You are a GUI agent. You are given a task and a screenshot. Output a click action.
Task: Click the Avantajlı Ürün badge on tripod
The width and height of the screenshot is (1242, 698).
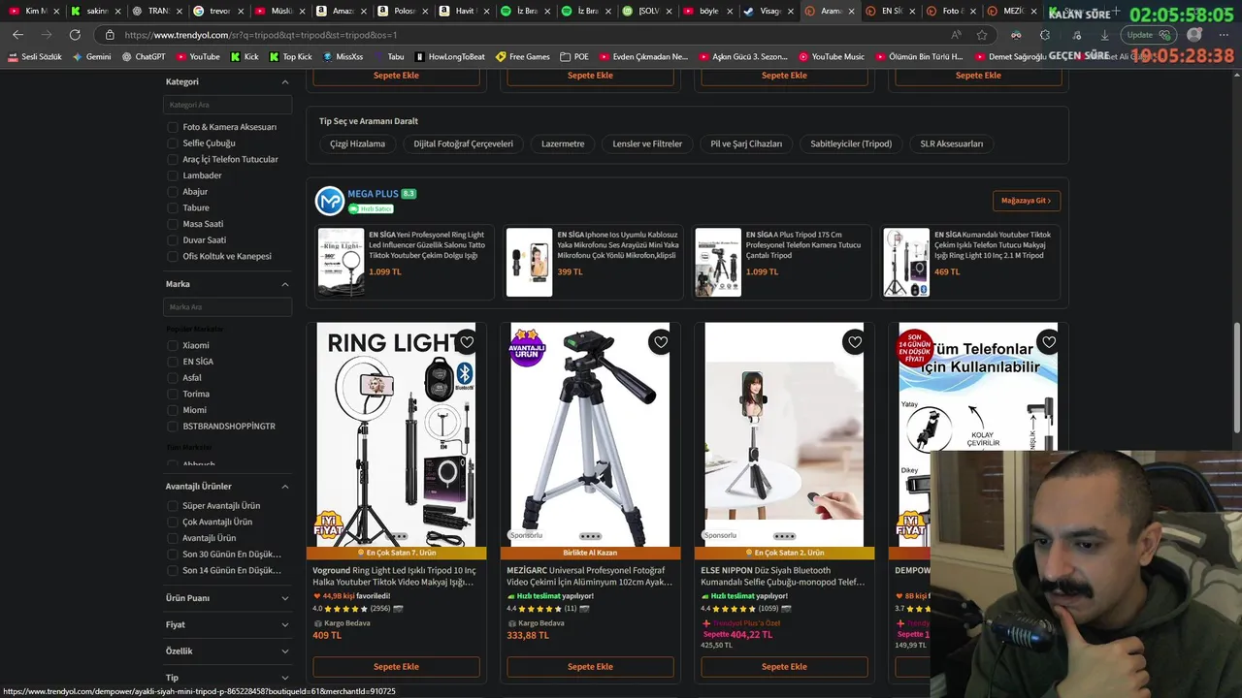528,348
